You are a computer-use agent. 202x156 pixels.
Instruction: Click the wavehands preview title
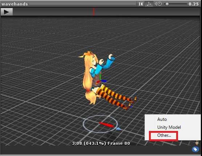(15, 4)
